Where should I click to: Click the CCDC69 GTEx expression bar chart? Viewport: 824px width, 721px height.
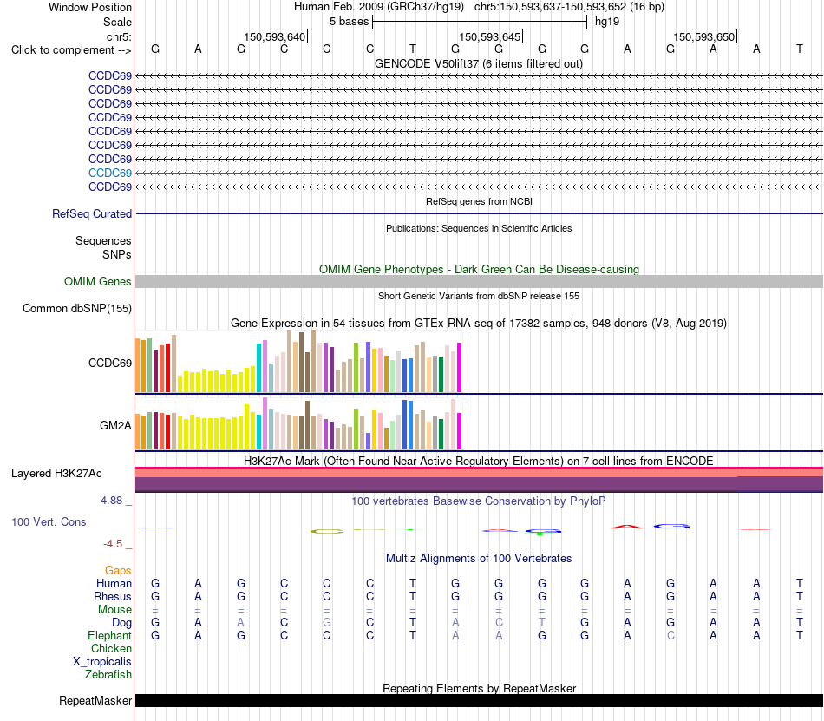pos(298,362)
